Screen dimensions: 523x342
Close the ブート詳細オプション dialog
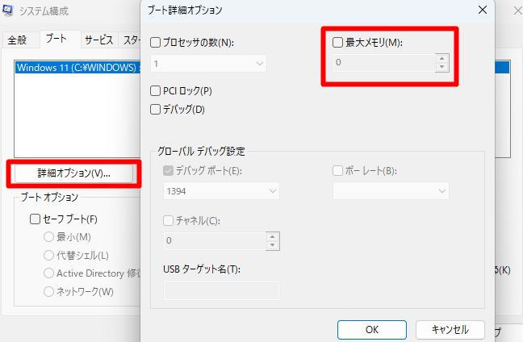(483, 10)
